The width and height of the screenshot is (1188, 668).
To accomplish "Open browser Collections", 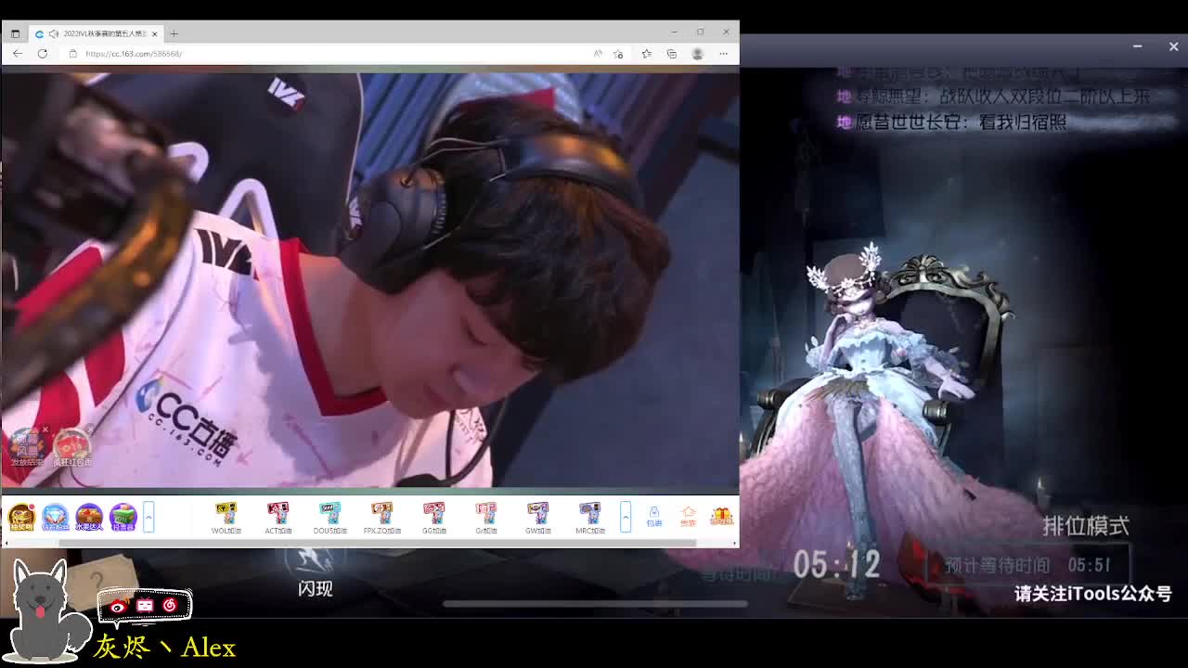I will (x=672, y=54).
